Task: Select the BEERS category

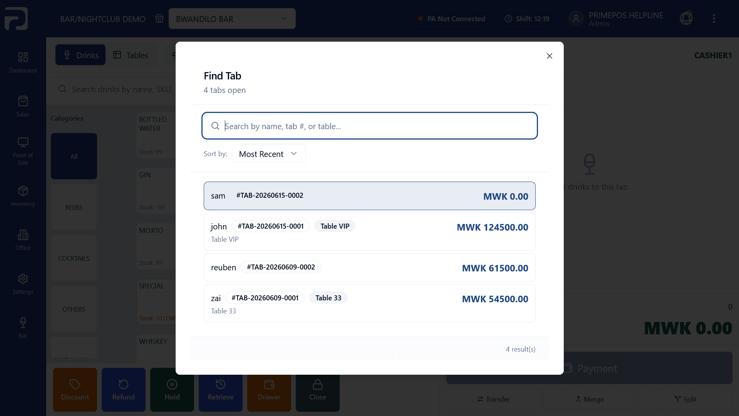Action: tap(74, 207)
